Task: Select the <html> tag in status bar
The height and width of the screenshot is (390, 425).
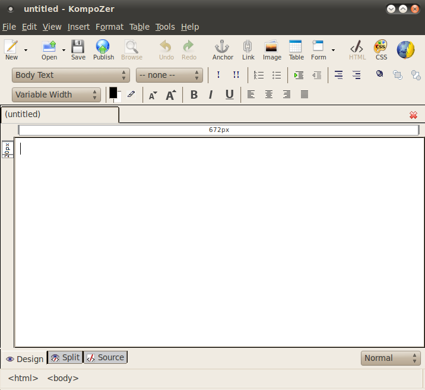Action: point(23,378)
